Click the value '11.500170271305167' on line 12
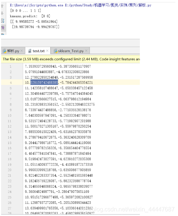 point(41,126)
